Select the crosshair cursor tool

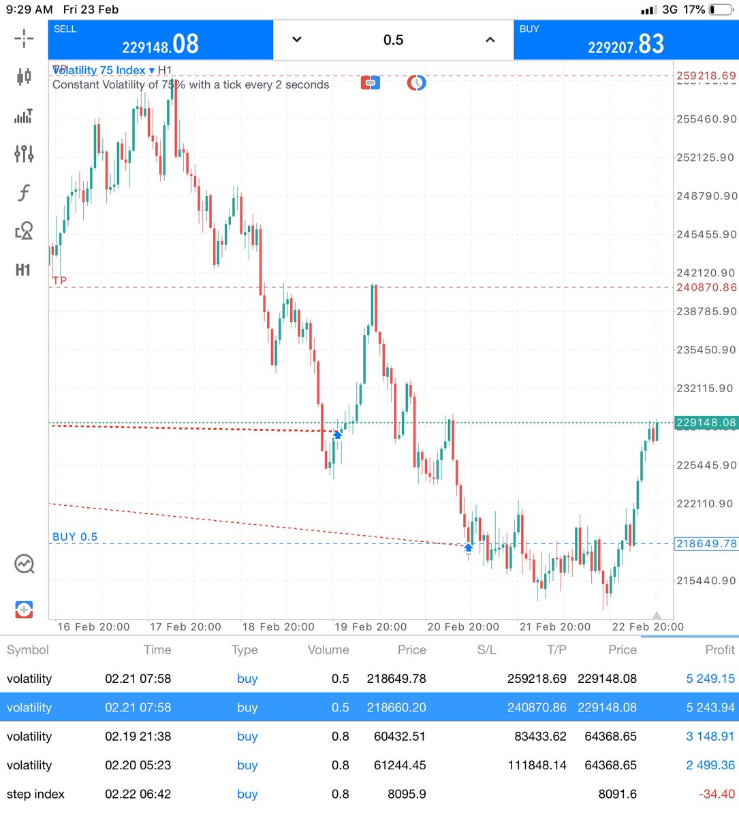tap(24, 39)
